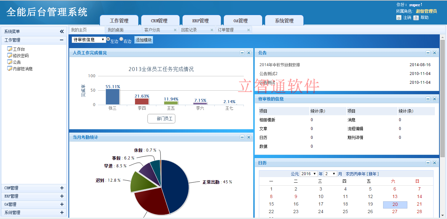Click the 工作台 icon in sidebar
The width and height of the screenshot is (447, 219).
[x=10, y=49]
